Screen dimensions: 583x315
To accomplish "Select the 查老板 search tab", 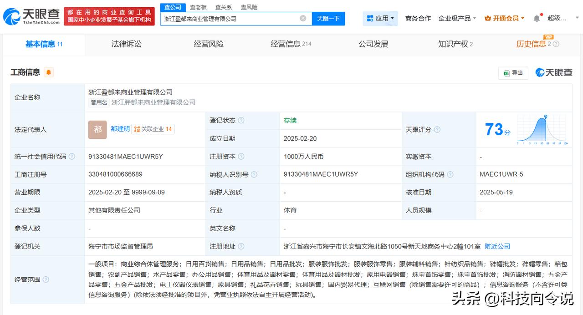I will tap(198, 7).
